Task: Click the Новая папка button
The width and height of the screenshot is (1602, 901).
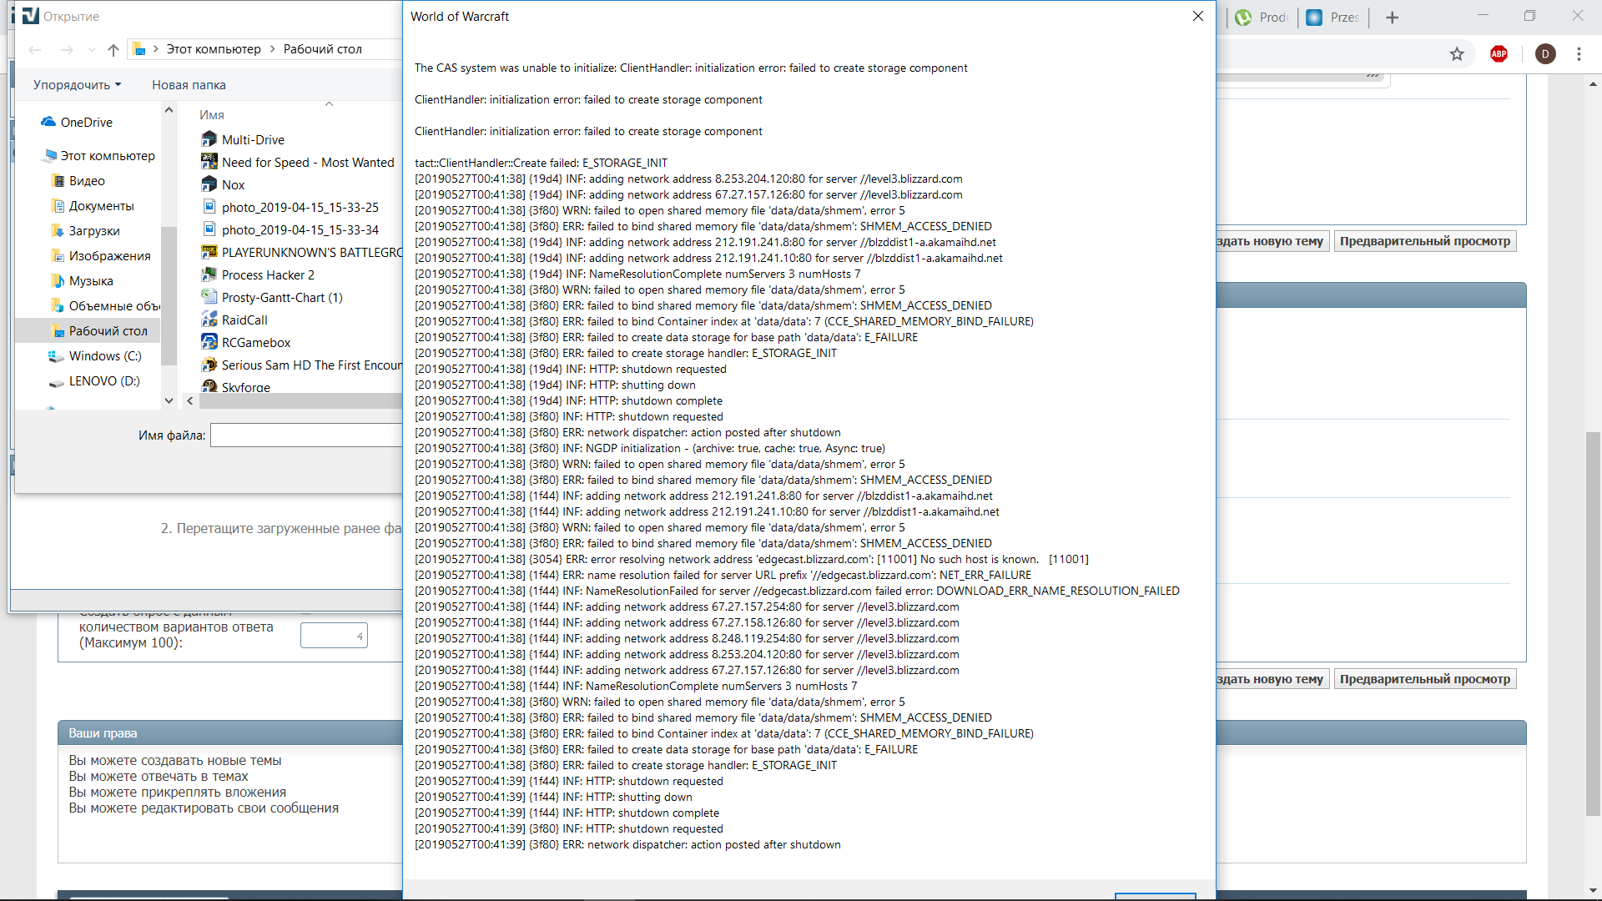Action: pyautogui.click(x=189, y=85)
